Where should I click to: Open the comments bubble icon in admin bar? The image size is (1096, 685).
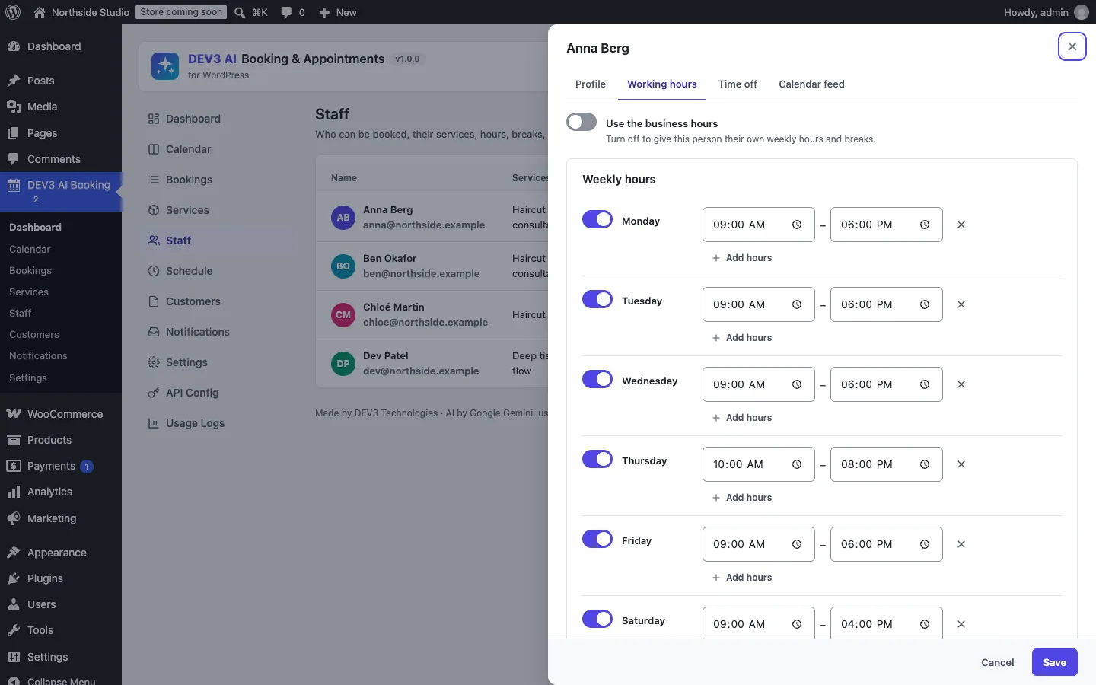point(286,12)
